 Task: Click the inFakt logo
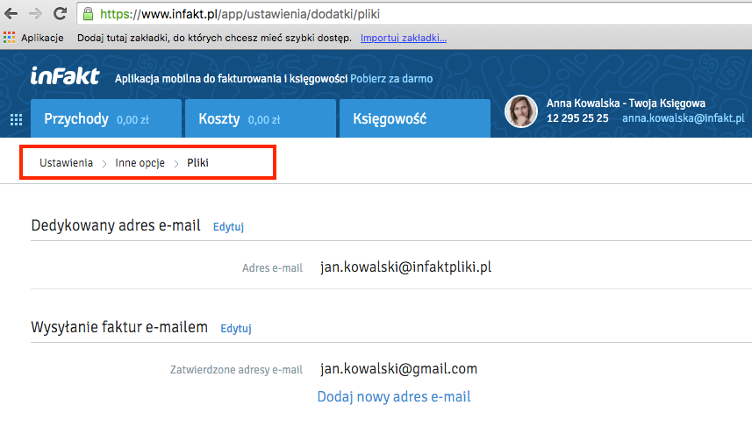pyautogui.click(x=65, y=76)
